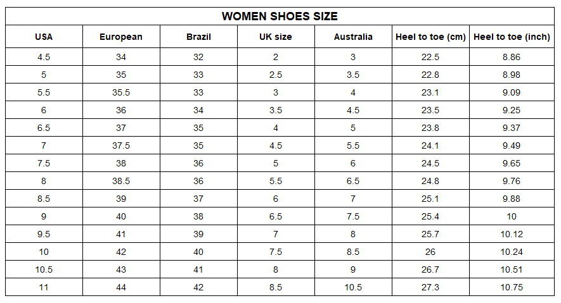The image size is (561, 303).
Task: Click European size 44 cell
Action: pyautogui.click(x=121, y=287)
